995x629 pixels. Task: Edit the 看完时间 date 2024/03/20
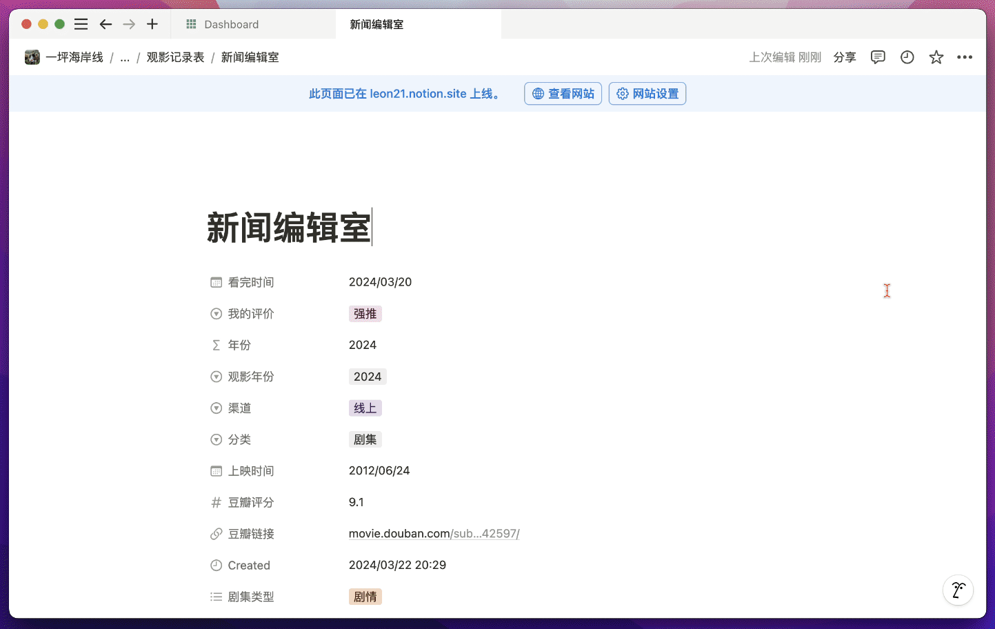(380, 282)
